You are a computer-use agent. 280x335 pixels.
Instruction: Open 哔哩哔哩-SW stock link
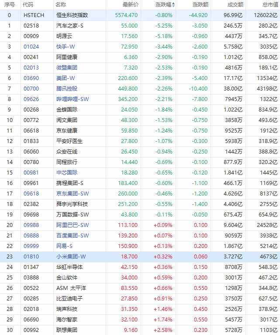(x=73, y=99)
